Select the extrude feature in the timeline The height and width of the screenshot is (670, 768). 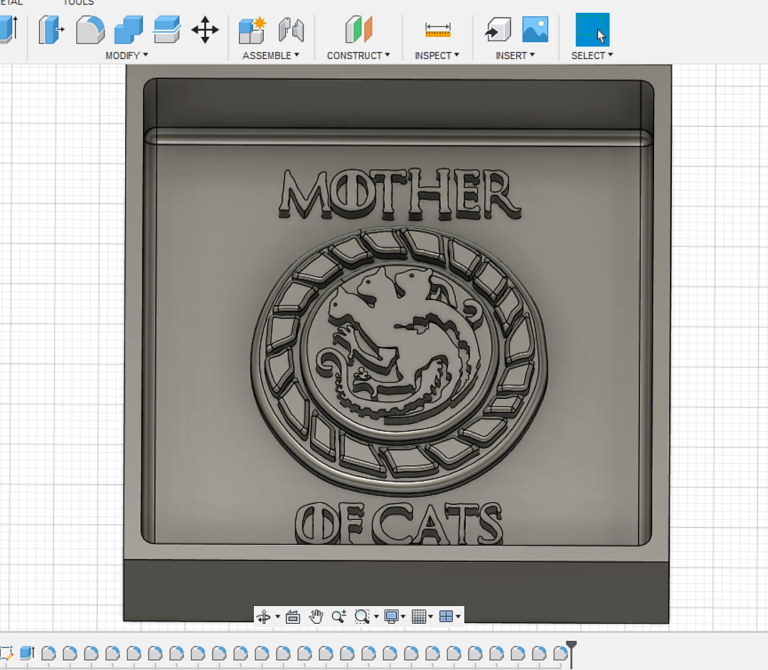pyautogui.click(x=28, y=653)
